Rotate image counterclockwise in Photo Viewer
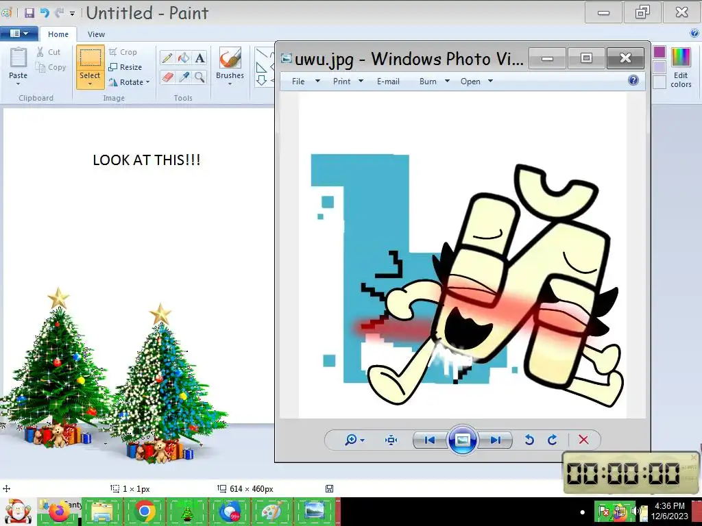Screen dimensions: 702x526 (x=529, y=440)
